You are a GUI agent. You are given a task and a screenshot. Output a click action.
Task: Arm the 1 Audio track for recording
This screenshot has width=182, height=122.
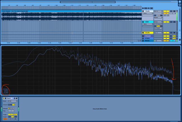click(174, 11)
